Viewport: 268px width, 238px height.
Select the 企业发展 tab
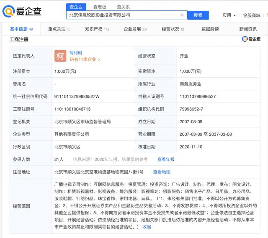pyautogui.click(x=135, y=29)
